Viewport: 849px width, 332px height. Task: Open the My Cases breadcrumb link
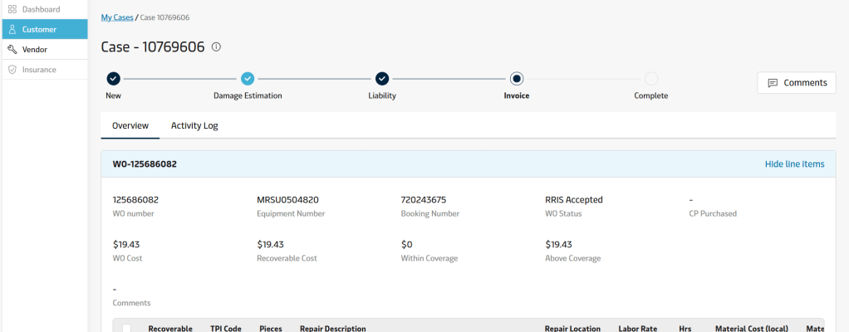click(117, 17)
